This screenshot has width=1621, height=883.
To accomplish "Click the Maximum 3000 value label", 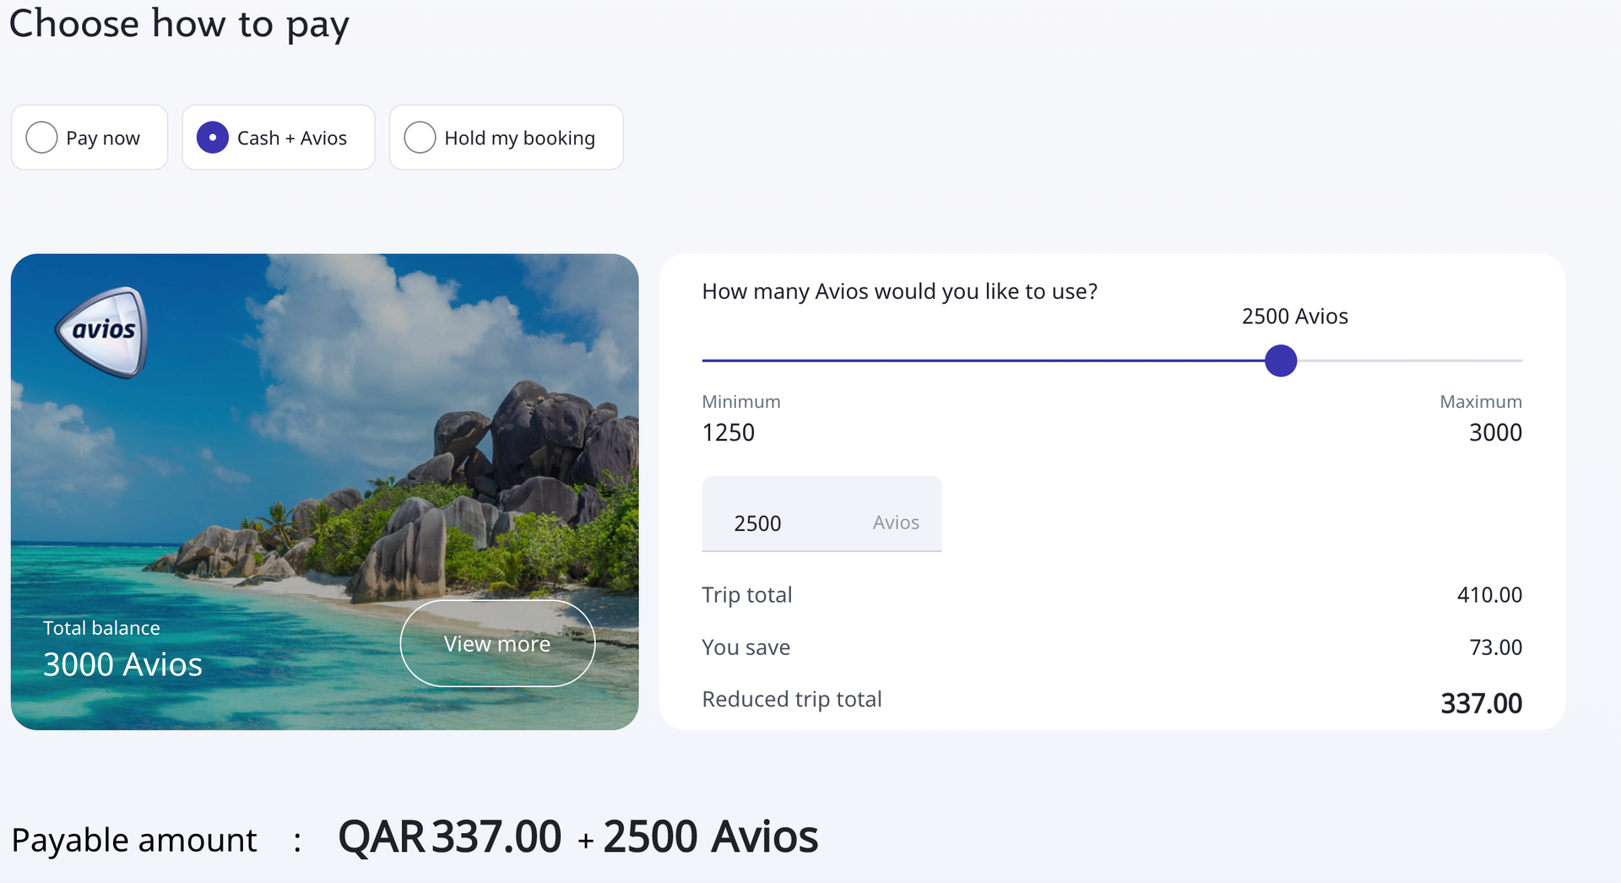I will click(1494, 432).
